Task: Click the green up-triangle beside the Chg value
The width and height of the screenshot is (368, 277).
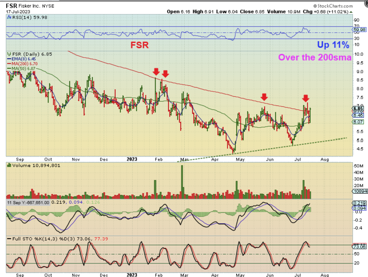Action: [x=351, y=12]
